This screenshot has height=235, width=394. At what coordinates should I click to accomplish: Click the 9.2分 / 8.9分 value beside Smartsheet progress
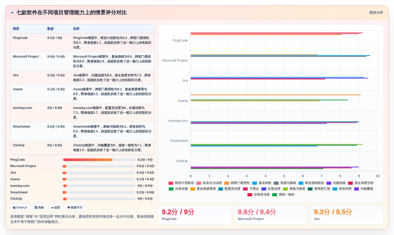pos(145,192)
